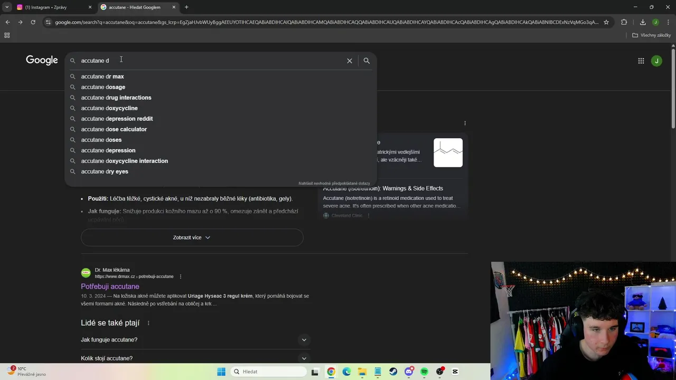
Task: Open options dots beside Lidé se také ptají
Action: tap(148, 323)
